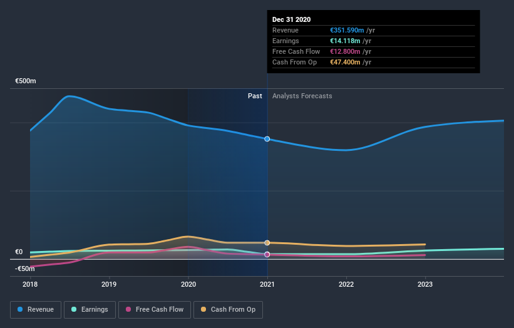Click the orange Cash From Op data point at 2021

267,243
